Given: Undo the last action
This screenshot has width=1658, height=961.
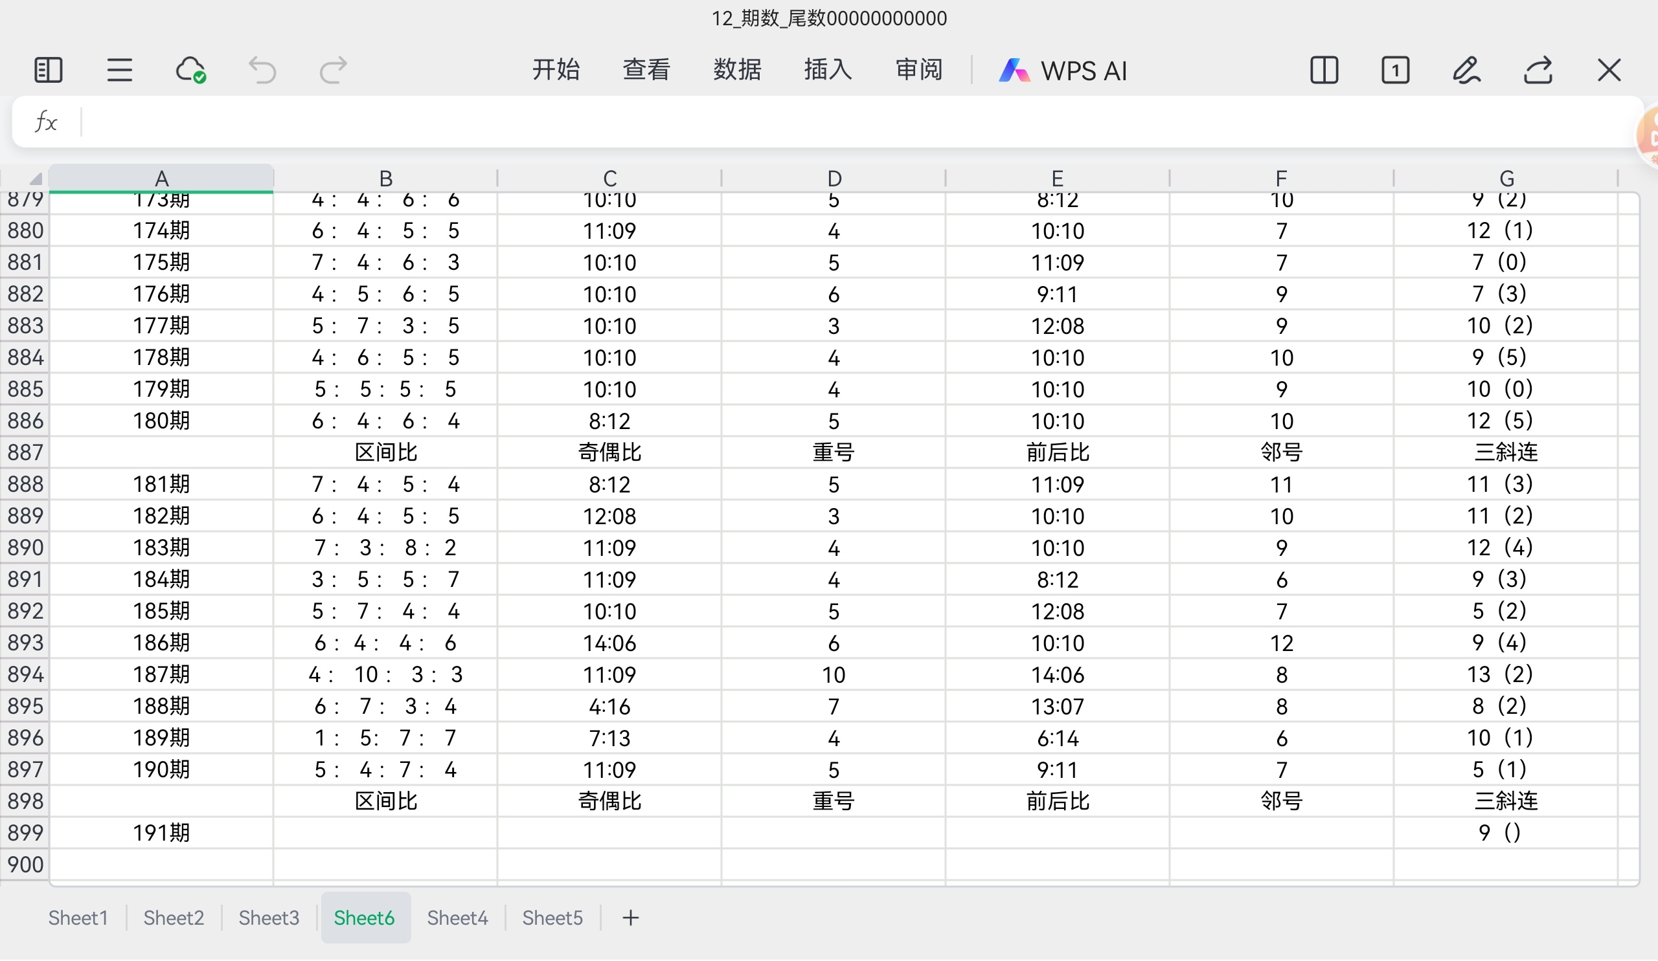Looking at the screenshot, I should pos(262,70).
